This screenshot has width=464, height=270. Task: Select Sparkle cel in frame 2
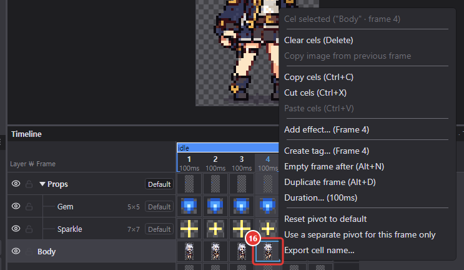pyautogui.click(x=215, y=229)
